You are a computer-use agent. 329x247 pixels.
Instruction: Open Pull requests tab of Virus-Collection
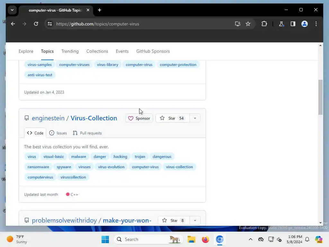[x=87, y=133]
